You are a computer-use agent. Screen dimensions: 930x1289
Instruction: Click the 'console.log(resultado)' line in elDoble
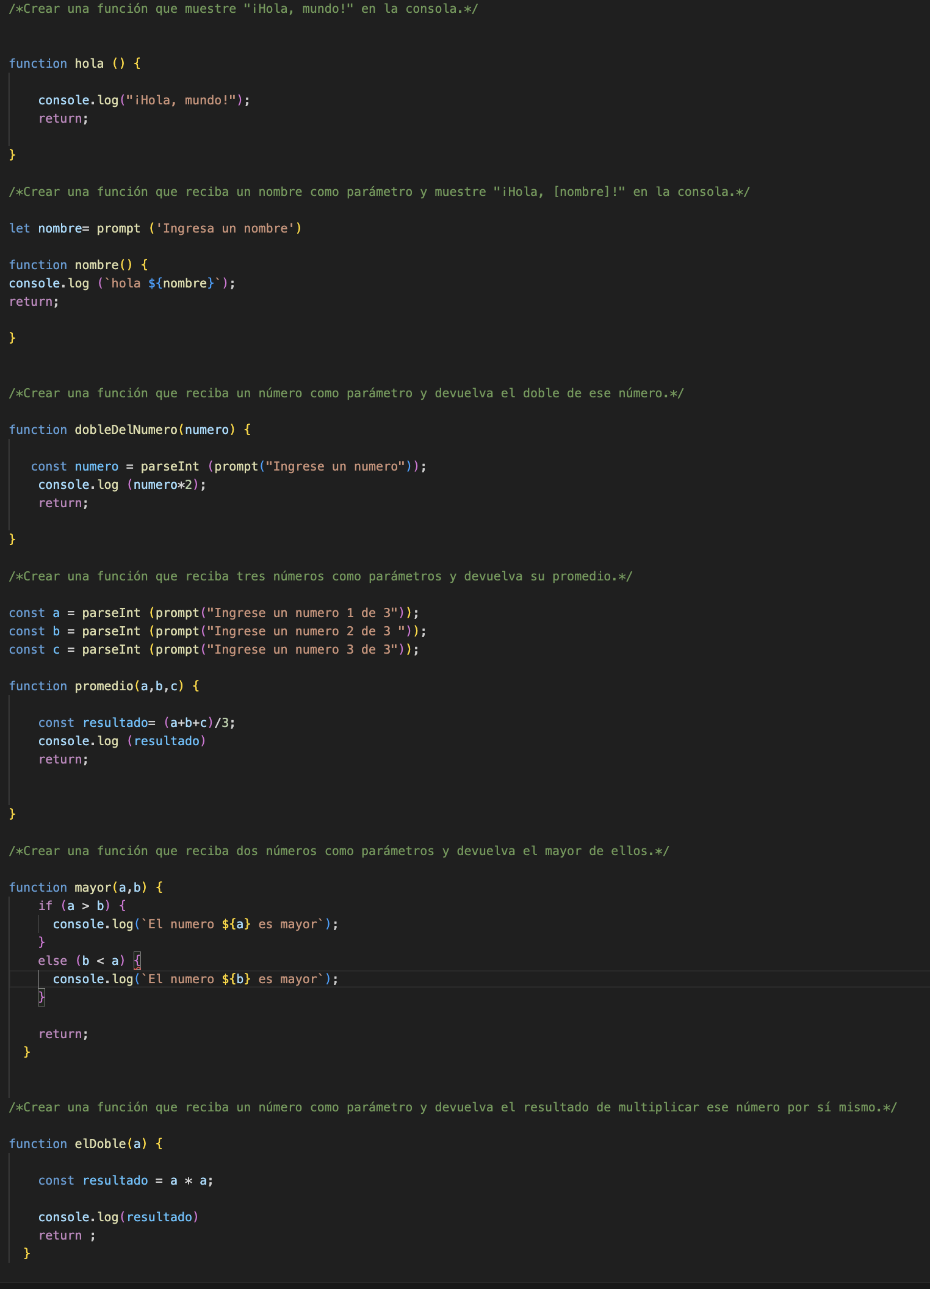pos(118,1217)
